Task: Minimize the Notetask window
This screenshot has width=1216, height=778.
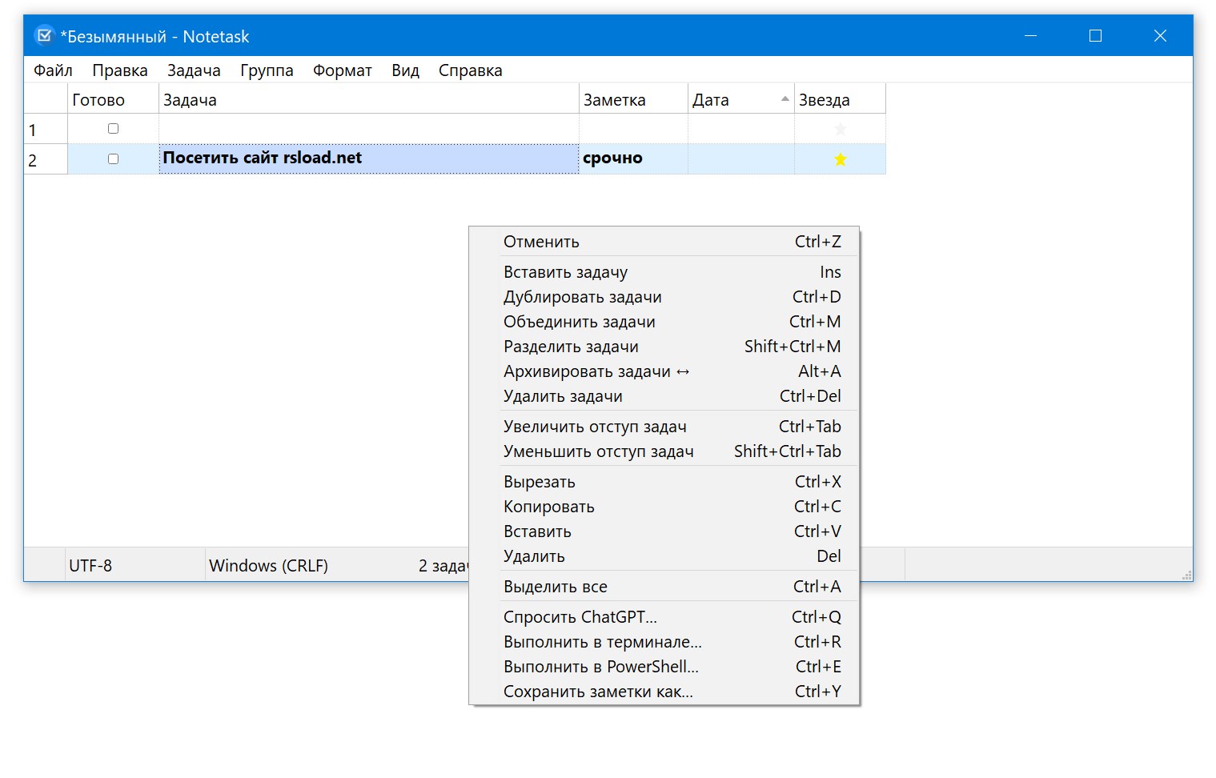Action: [1030, 36]
